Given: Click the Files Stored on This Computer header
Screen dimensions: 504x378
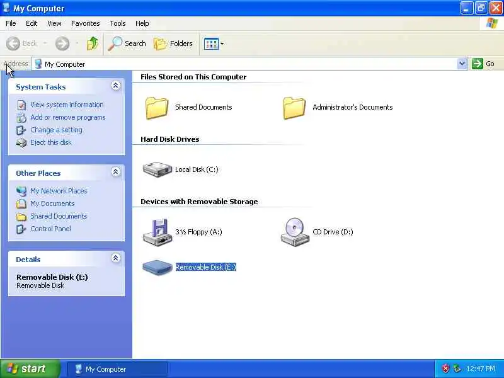Looking at the screenshot, I should pos(193,77).
